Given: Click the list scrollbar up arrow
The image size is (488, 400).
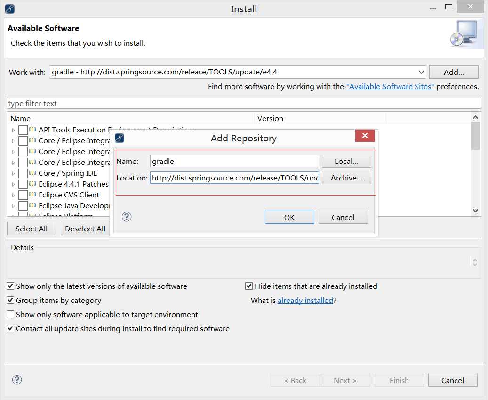Looking at the screenshot, I should pyautogui.click(x=475, y=117).
